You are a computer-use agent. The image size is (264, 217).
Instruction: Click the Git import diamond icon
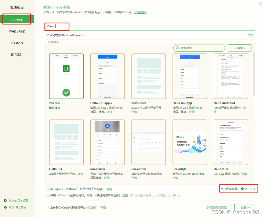point(5,207)
